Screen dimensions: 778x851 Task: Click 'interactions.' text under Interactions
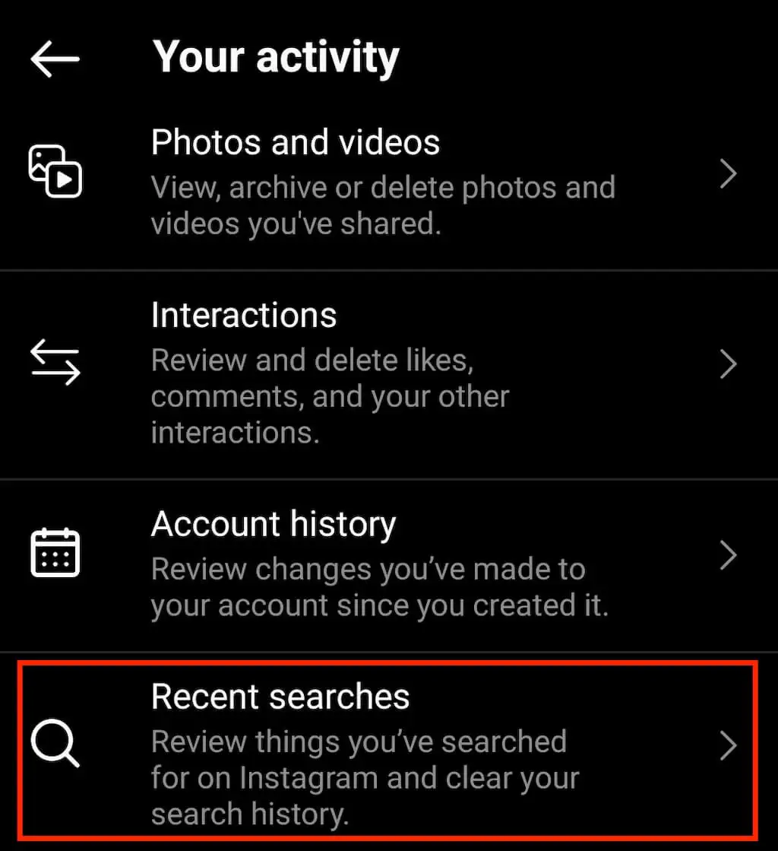[x=236, y=433]
